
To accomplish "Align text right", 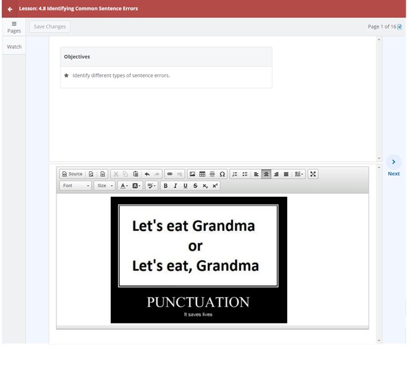I will click(x=276, y=174).
